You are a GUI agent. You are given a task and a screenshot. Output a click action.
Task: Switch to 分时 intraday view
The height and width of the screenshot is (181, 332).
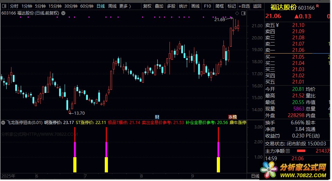14,6
